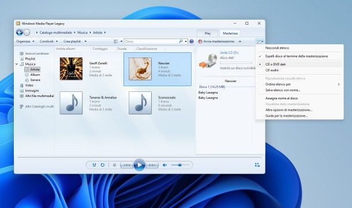This screenshot has height=208, width=352.
Task: Skip to previous track
Action: tap(126, 165)
